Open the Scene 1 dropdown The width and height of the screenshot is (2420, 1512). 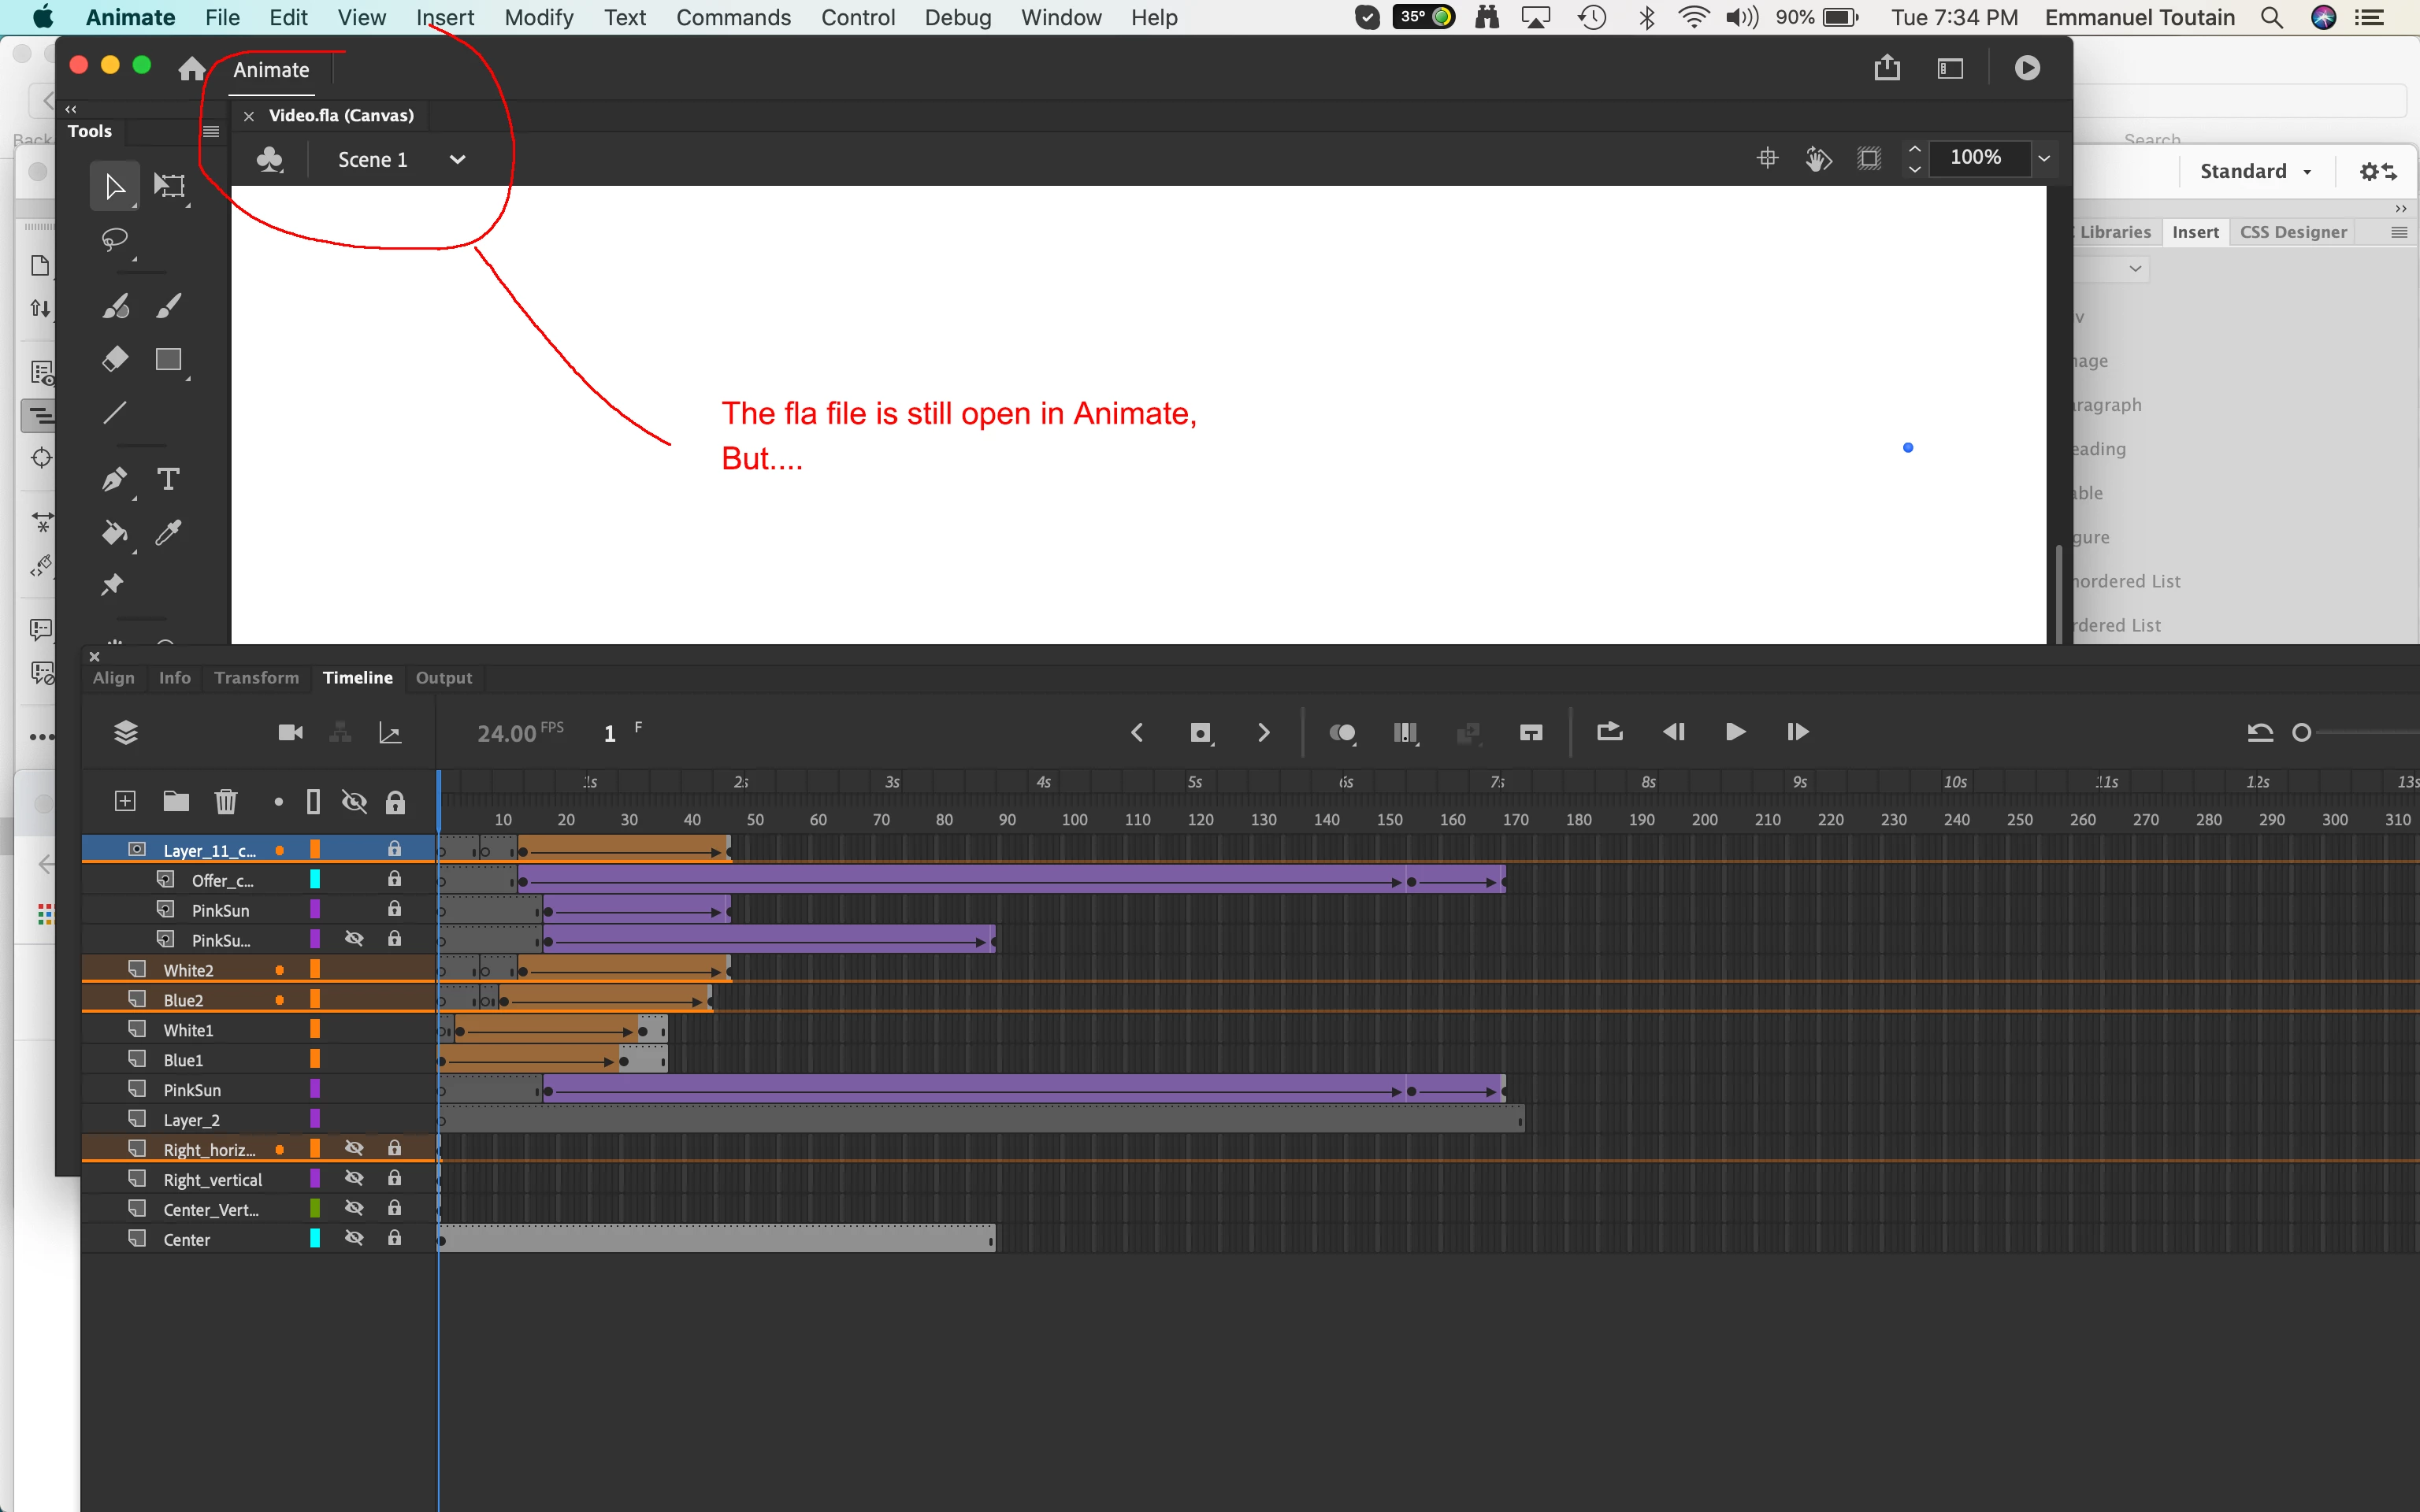457,160
